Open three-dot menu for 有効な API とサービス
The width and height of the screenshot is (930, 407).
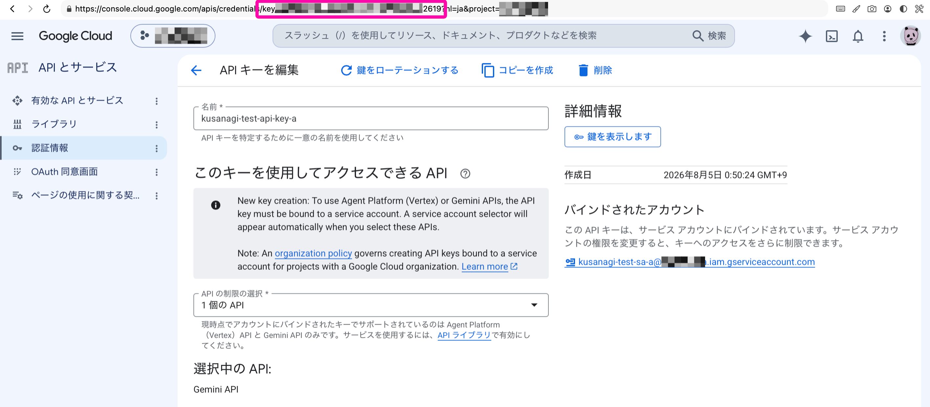tap(156, 101)
